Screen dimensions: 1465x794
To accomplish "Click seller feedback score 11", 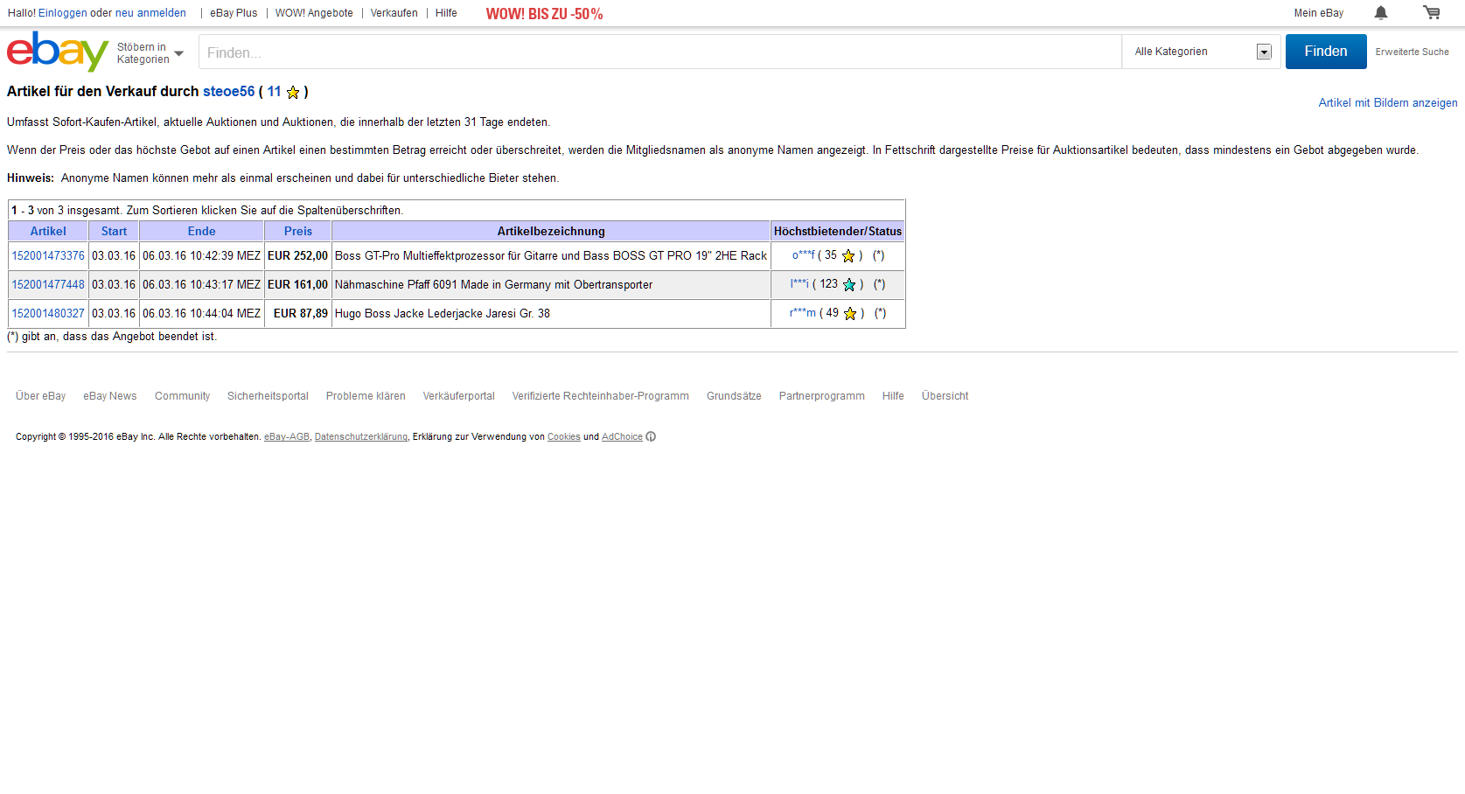I will click(274, 91).
